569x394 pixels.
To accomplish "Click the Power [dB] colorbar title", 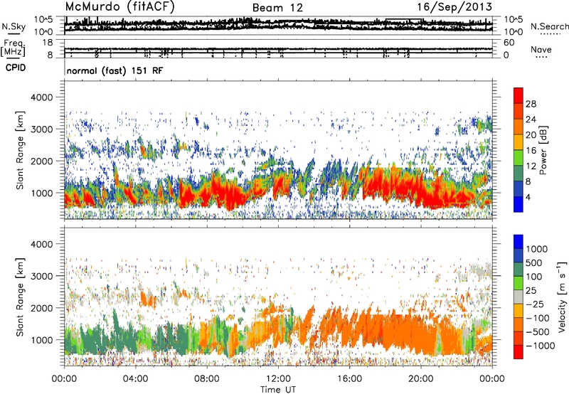I will (543, 150).
